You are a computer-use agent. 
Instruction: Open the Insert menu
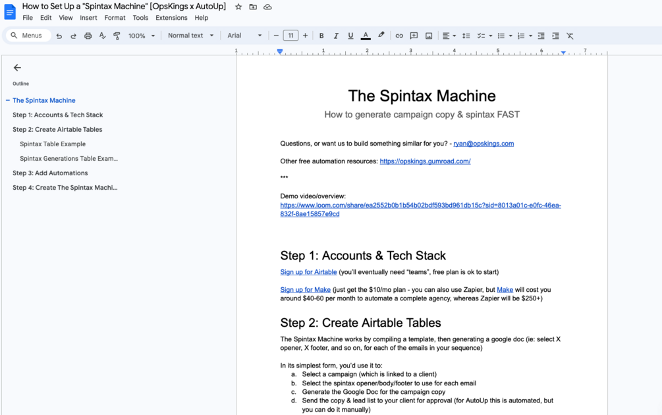(x=88, y=18)
